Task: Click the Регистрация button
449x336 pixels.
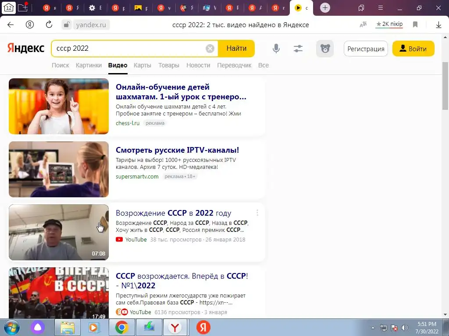Action: pos(366,49)
